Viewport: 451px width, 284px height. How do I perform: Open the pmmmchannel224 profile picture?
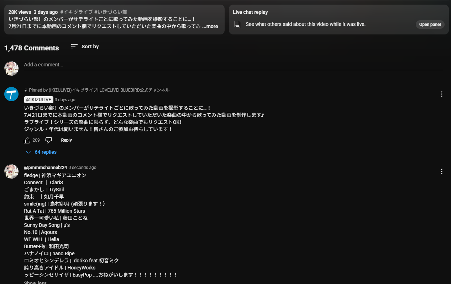11,171
